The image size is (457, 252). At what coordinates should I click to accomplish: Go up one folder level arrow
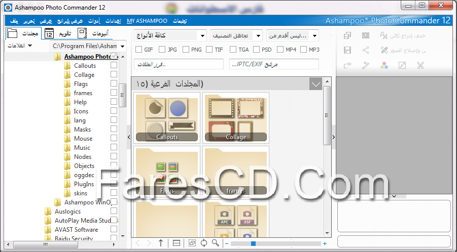tap(161, 243)
